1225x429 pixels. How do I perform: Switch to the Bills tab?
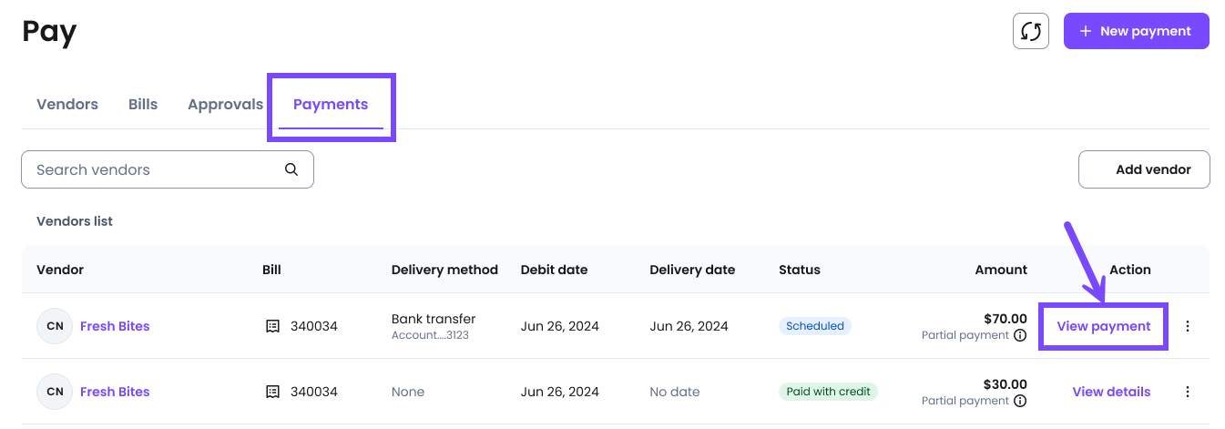point(143,104)
